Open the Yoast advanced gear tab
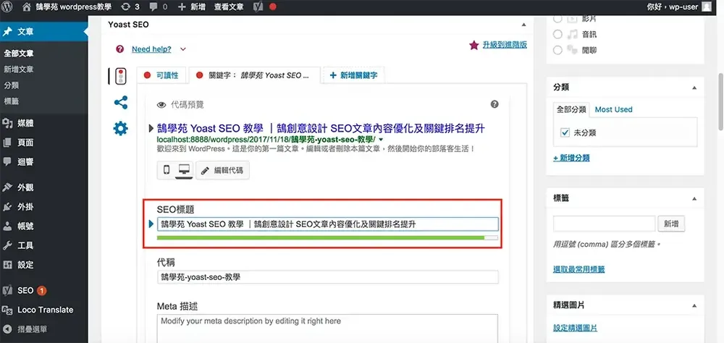The width and height of the screenshot is (724, 343). pyautogui.click(x=120, y=128)
